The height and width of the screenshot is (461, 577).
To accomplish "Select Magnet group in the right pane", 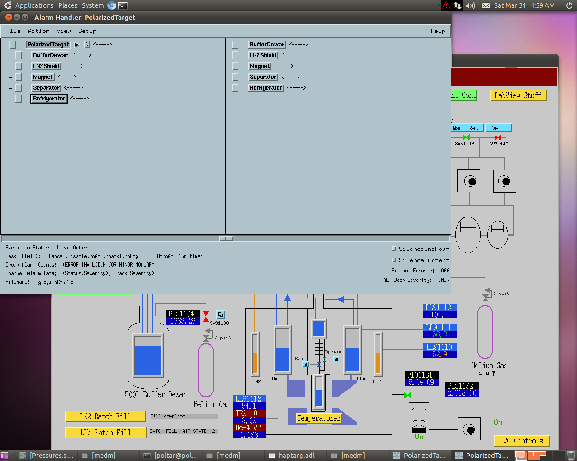I will coord(260,66).
